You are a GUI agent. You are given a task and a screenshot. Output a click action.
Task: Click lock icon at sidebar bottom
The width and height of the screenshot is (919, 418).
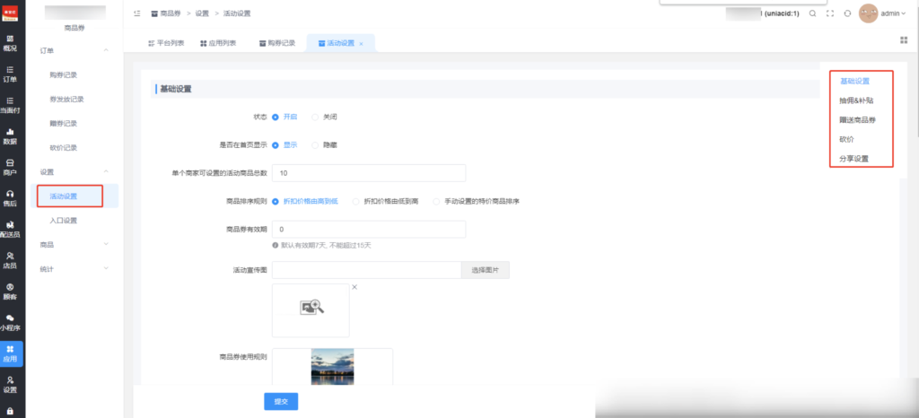(10, 411)
